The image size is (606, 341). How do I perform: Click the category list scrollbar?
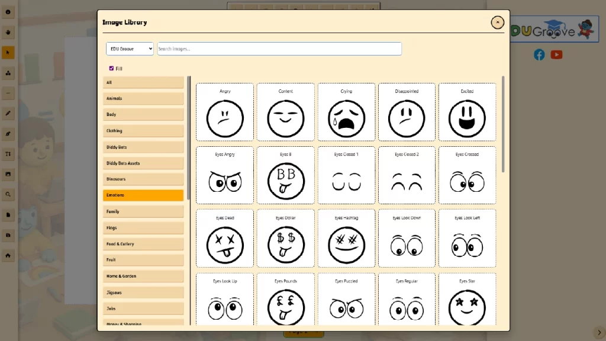coord(189,138)
